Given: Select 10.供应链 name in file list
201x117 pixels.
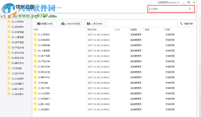Looking at the screenshot, I should [43, 83].
